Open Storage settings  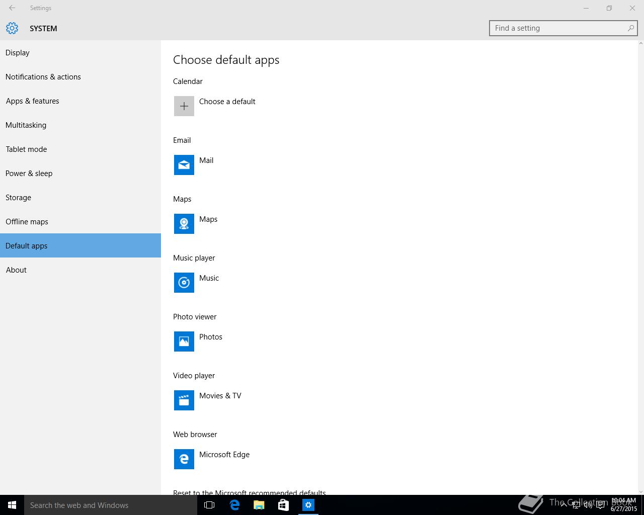click(80, 198)
